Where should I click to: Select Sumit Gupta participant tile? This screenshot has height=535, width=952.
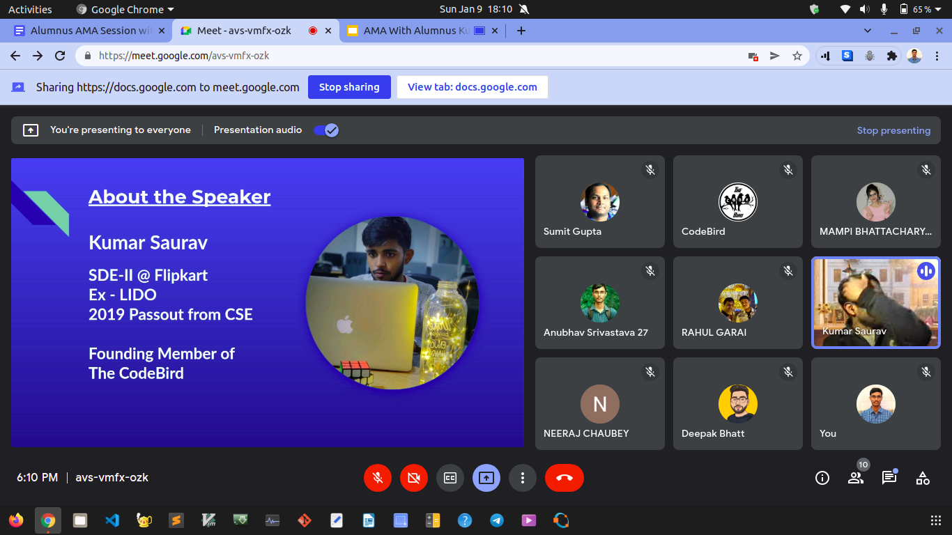coord(599,201)
